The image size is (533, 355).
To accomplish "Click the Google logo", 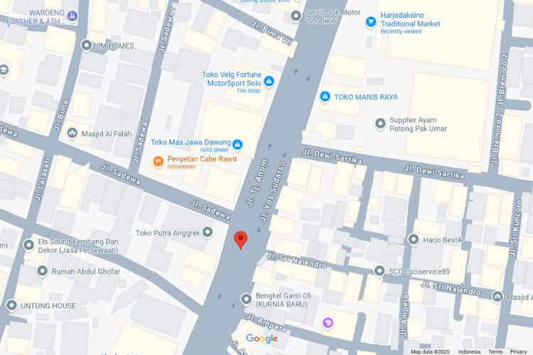I will point(262,339).
